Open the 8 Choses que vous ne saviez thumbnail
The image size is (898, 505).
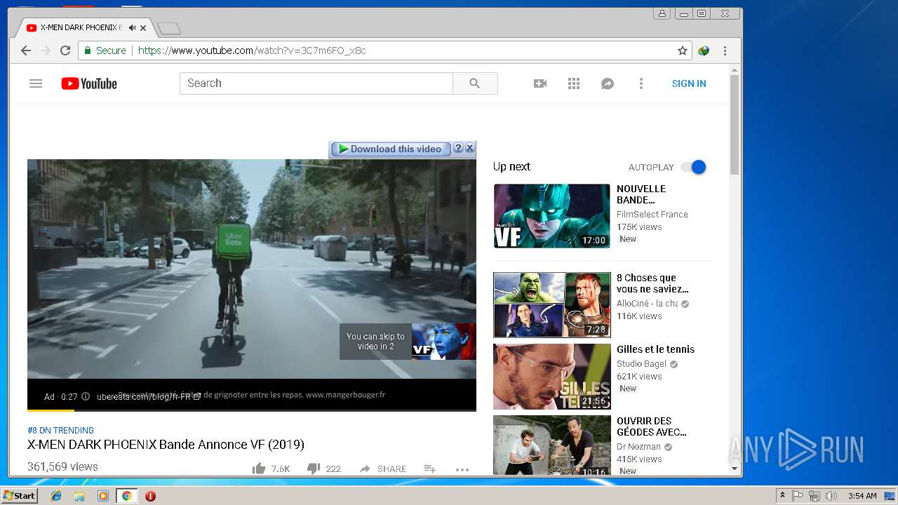552,305
